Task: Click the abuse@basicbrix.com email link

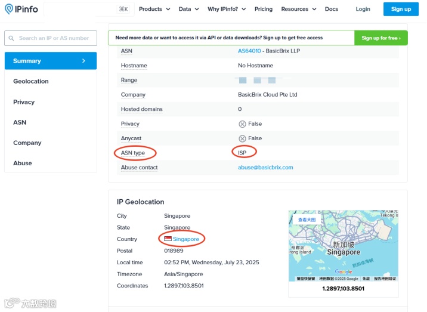Action: 265,168
